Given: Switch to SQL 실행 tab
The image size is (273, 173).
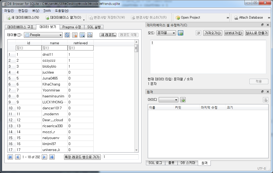Looking at the screenshot, I should [x=94, y=27].
